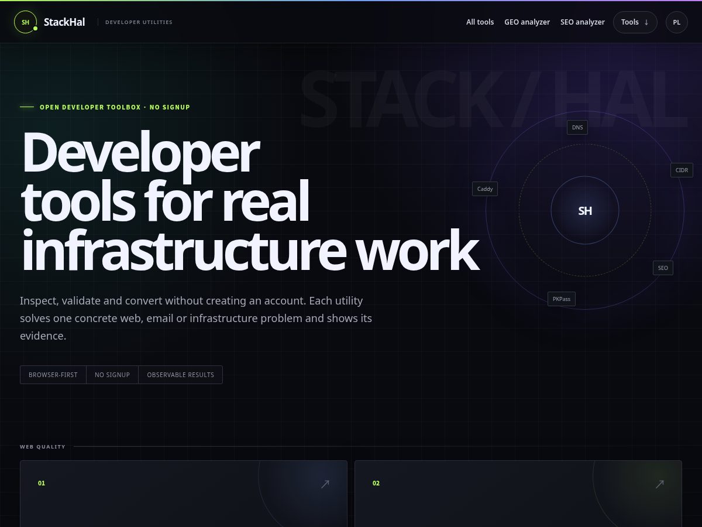The image size is (702, 527).
Task: Switch language with the PL button
Action: 677,22
